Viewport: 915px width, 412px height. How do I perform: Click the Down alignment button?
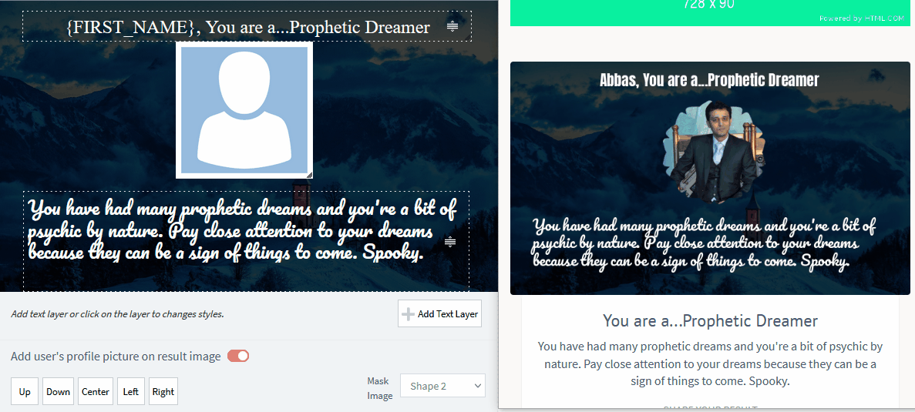point(58,392)
